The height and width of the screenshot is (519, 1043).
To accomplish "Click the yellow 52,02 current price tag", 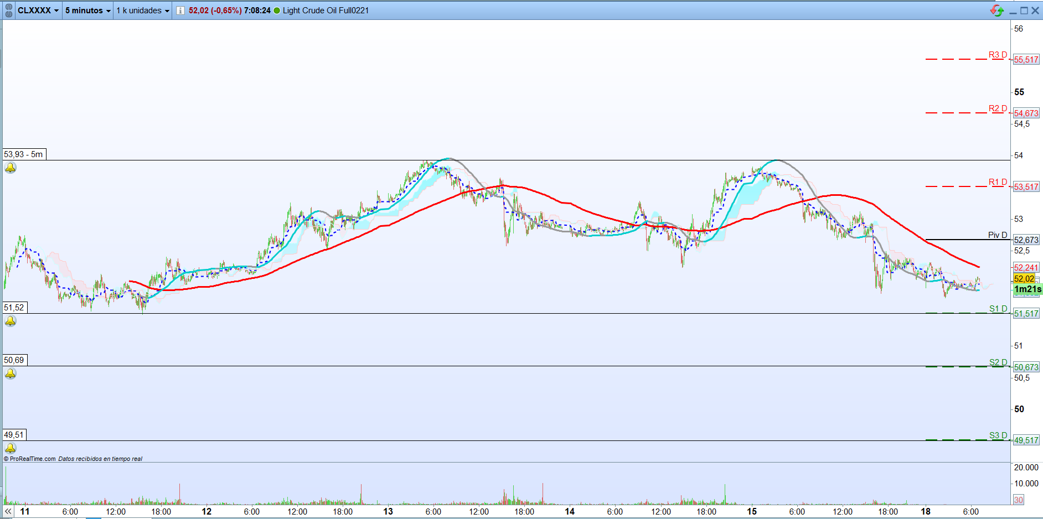I will [1024, 279].
